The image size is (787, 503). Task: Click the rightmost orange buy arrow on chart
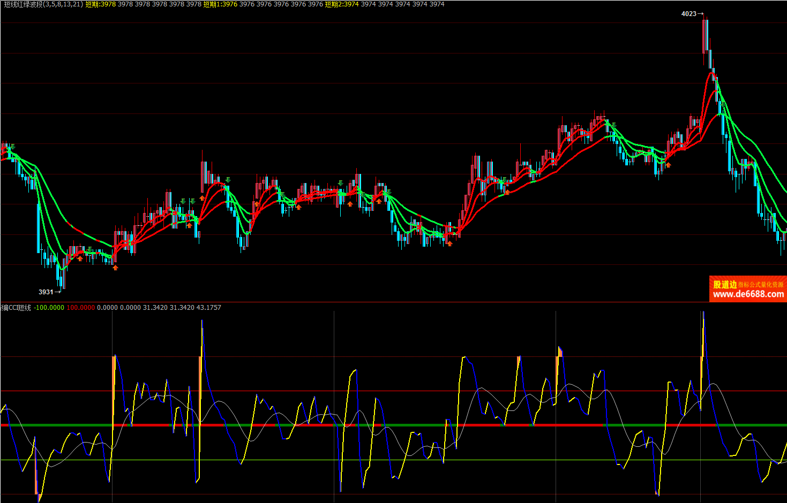(668, 165)
